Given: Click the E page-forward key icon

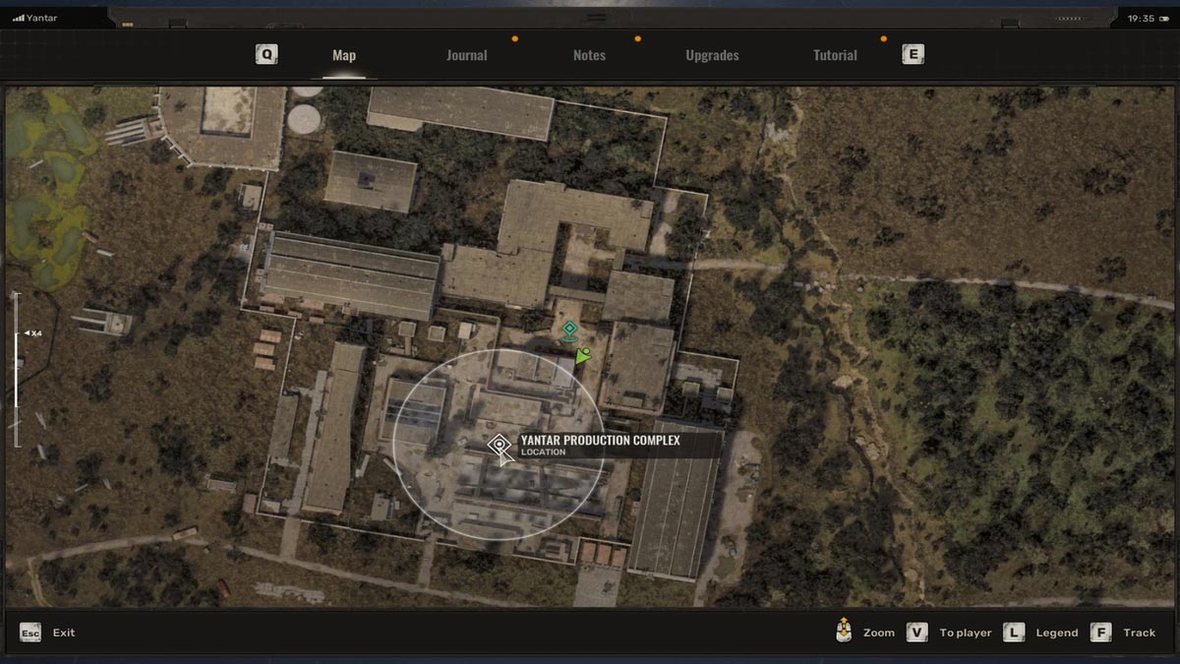Looking at the screenshot, I should 913,55.
